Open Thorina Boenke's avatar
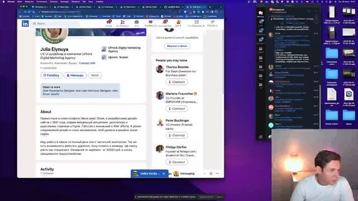Screen dimensions: 358x201 click(160, 69)
